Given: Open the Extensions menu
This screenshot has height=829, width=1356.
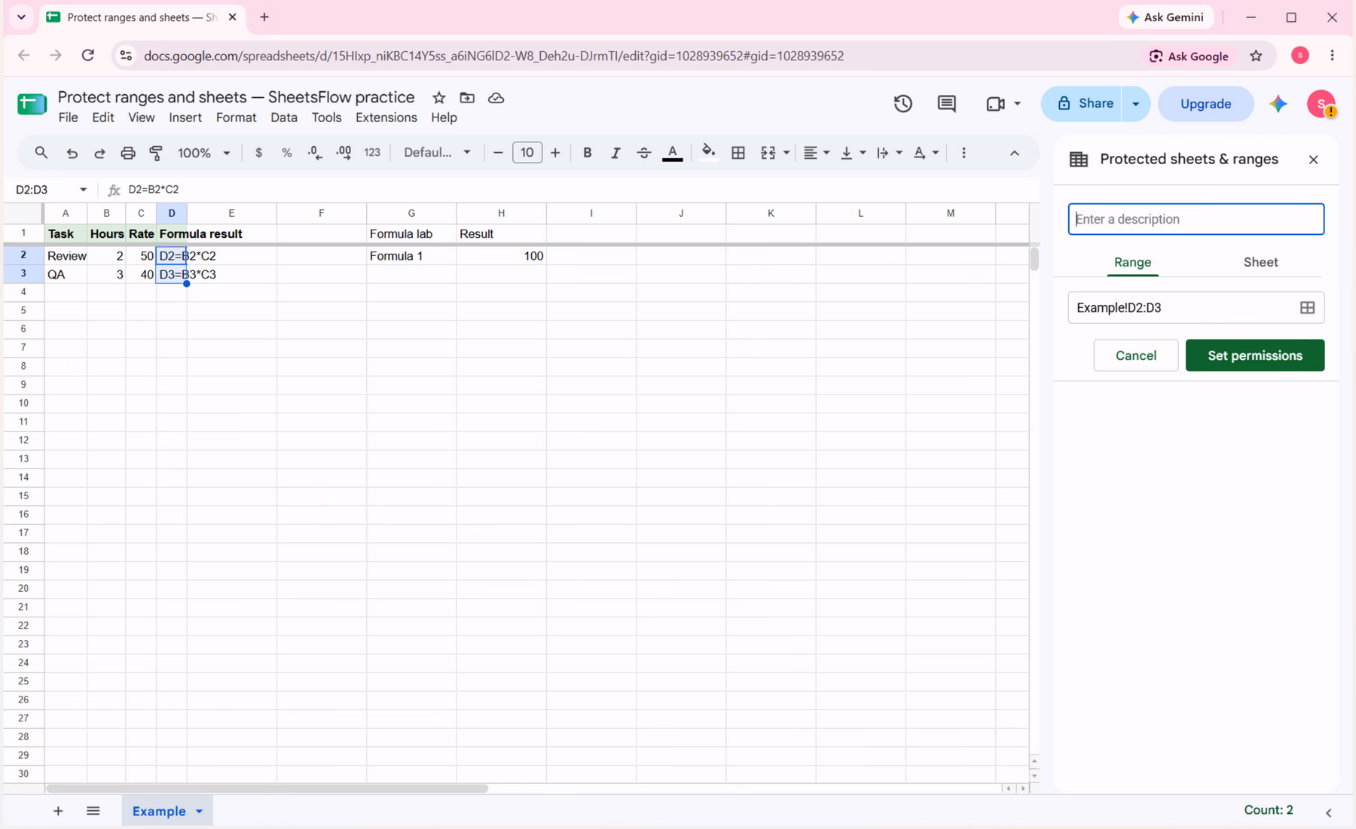Looking at the screenshot, I should 386,117.
